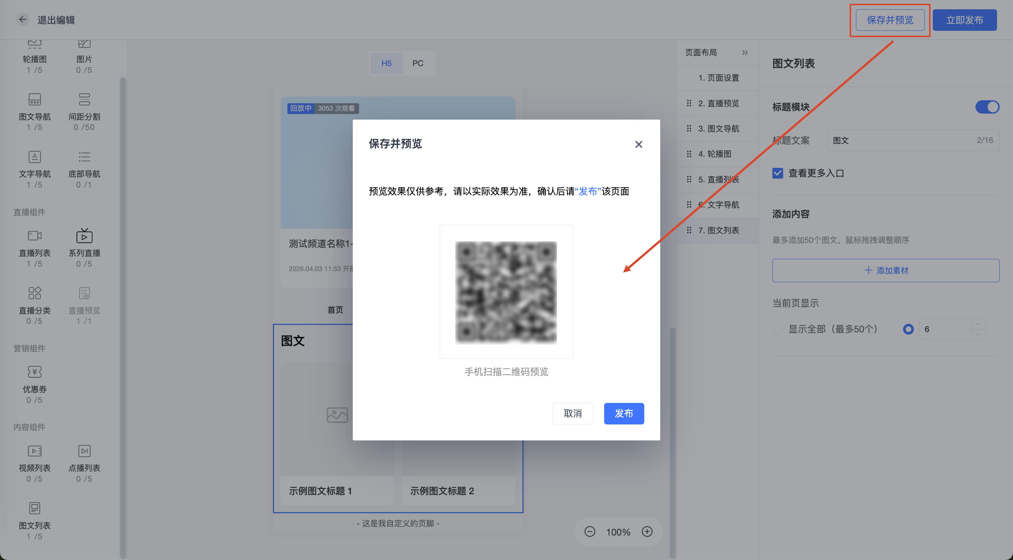Click the 100% zoom level text

pyautogui.click(x=618, y=532)
